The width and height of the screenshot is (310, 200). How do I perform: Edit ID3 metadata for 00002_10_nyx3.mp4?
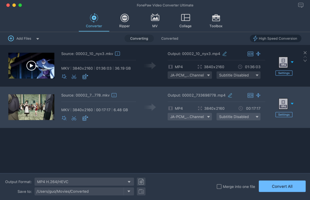click(250, 54)
